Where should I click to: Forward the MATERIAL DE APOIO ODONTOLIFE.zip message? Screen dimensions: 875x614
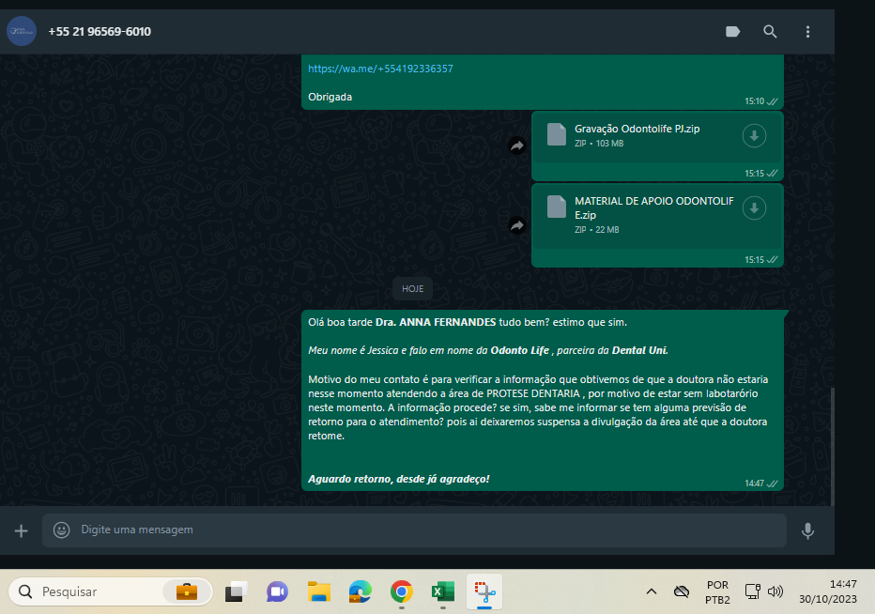point(517,225)
